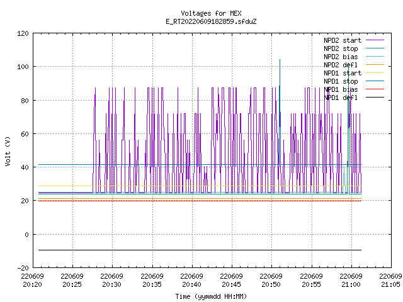The image size is (403, 302).
Task: Click the orange NPD2 defl legend line
Action: 375,64
